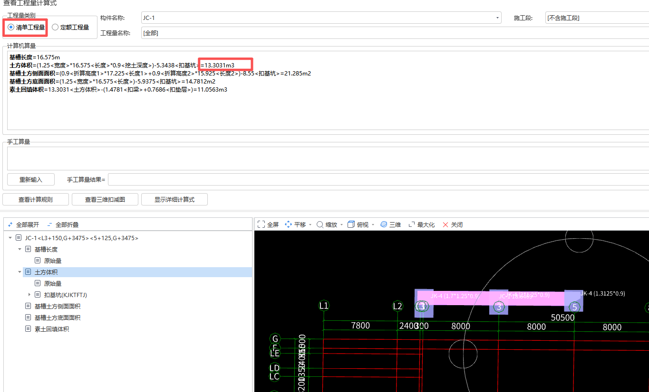Click the 重新输入 button
The height and width of the screenshot is (392, 649).
click(x=31, y=179)
